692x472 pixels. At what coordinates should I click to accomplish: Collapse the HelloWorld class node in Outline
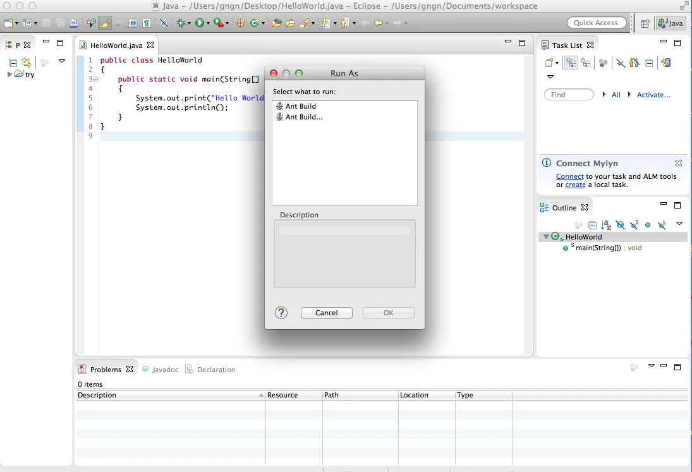click(546, 237)
